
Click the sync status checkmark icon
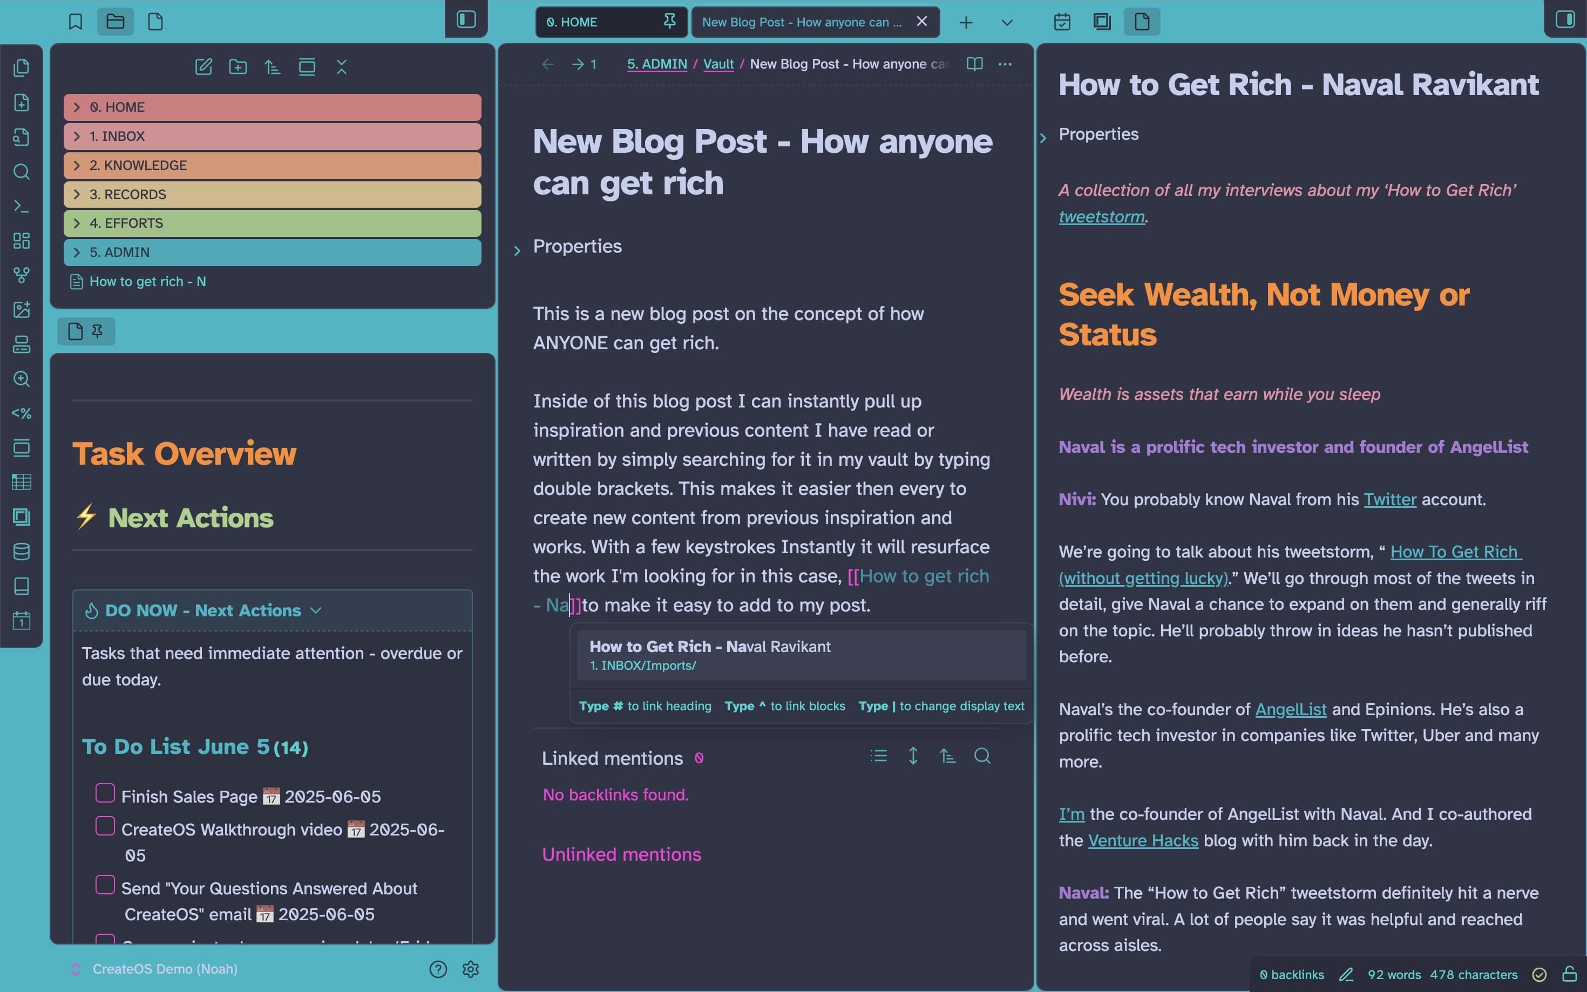(x=1539, y=974)
